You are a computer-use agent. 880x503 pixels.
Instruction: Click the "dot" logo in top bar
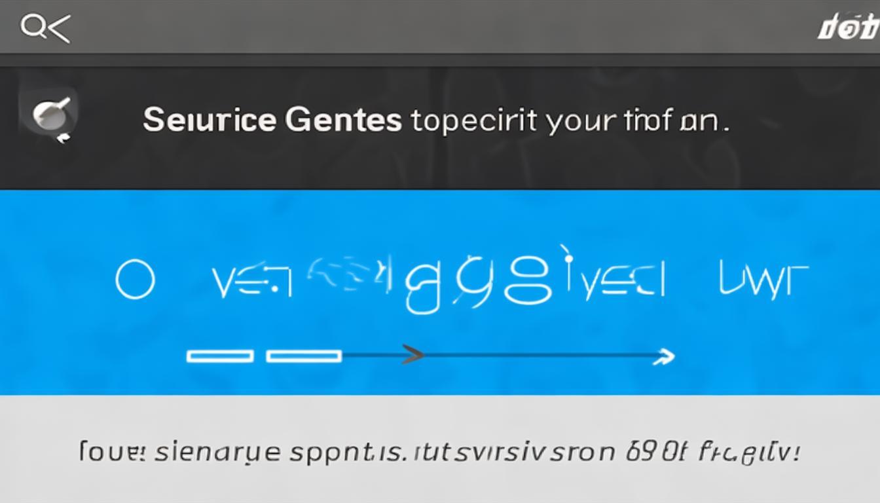point(847,29)
